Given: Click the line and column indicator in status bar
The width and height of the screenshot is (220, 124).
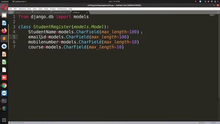Looking at the screenshot, I should coord(18,123).
